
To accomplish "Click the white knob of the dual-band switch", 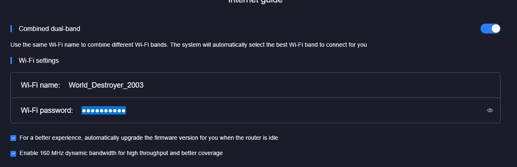I will [495, 29].
